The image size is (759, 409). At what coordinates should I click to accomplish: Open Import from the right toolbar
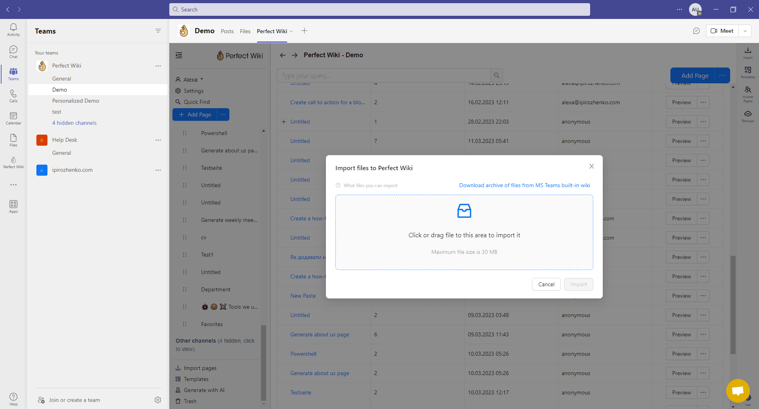(748, 53)
